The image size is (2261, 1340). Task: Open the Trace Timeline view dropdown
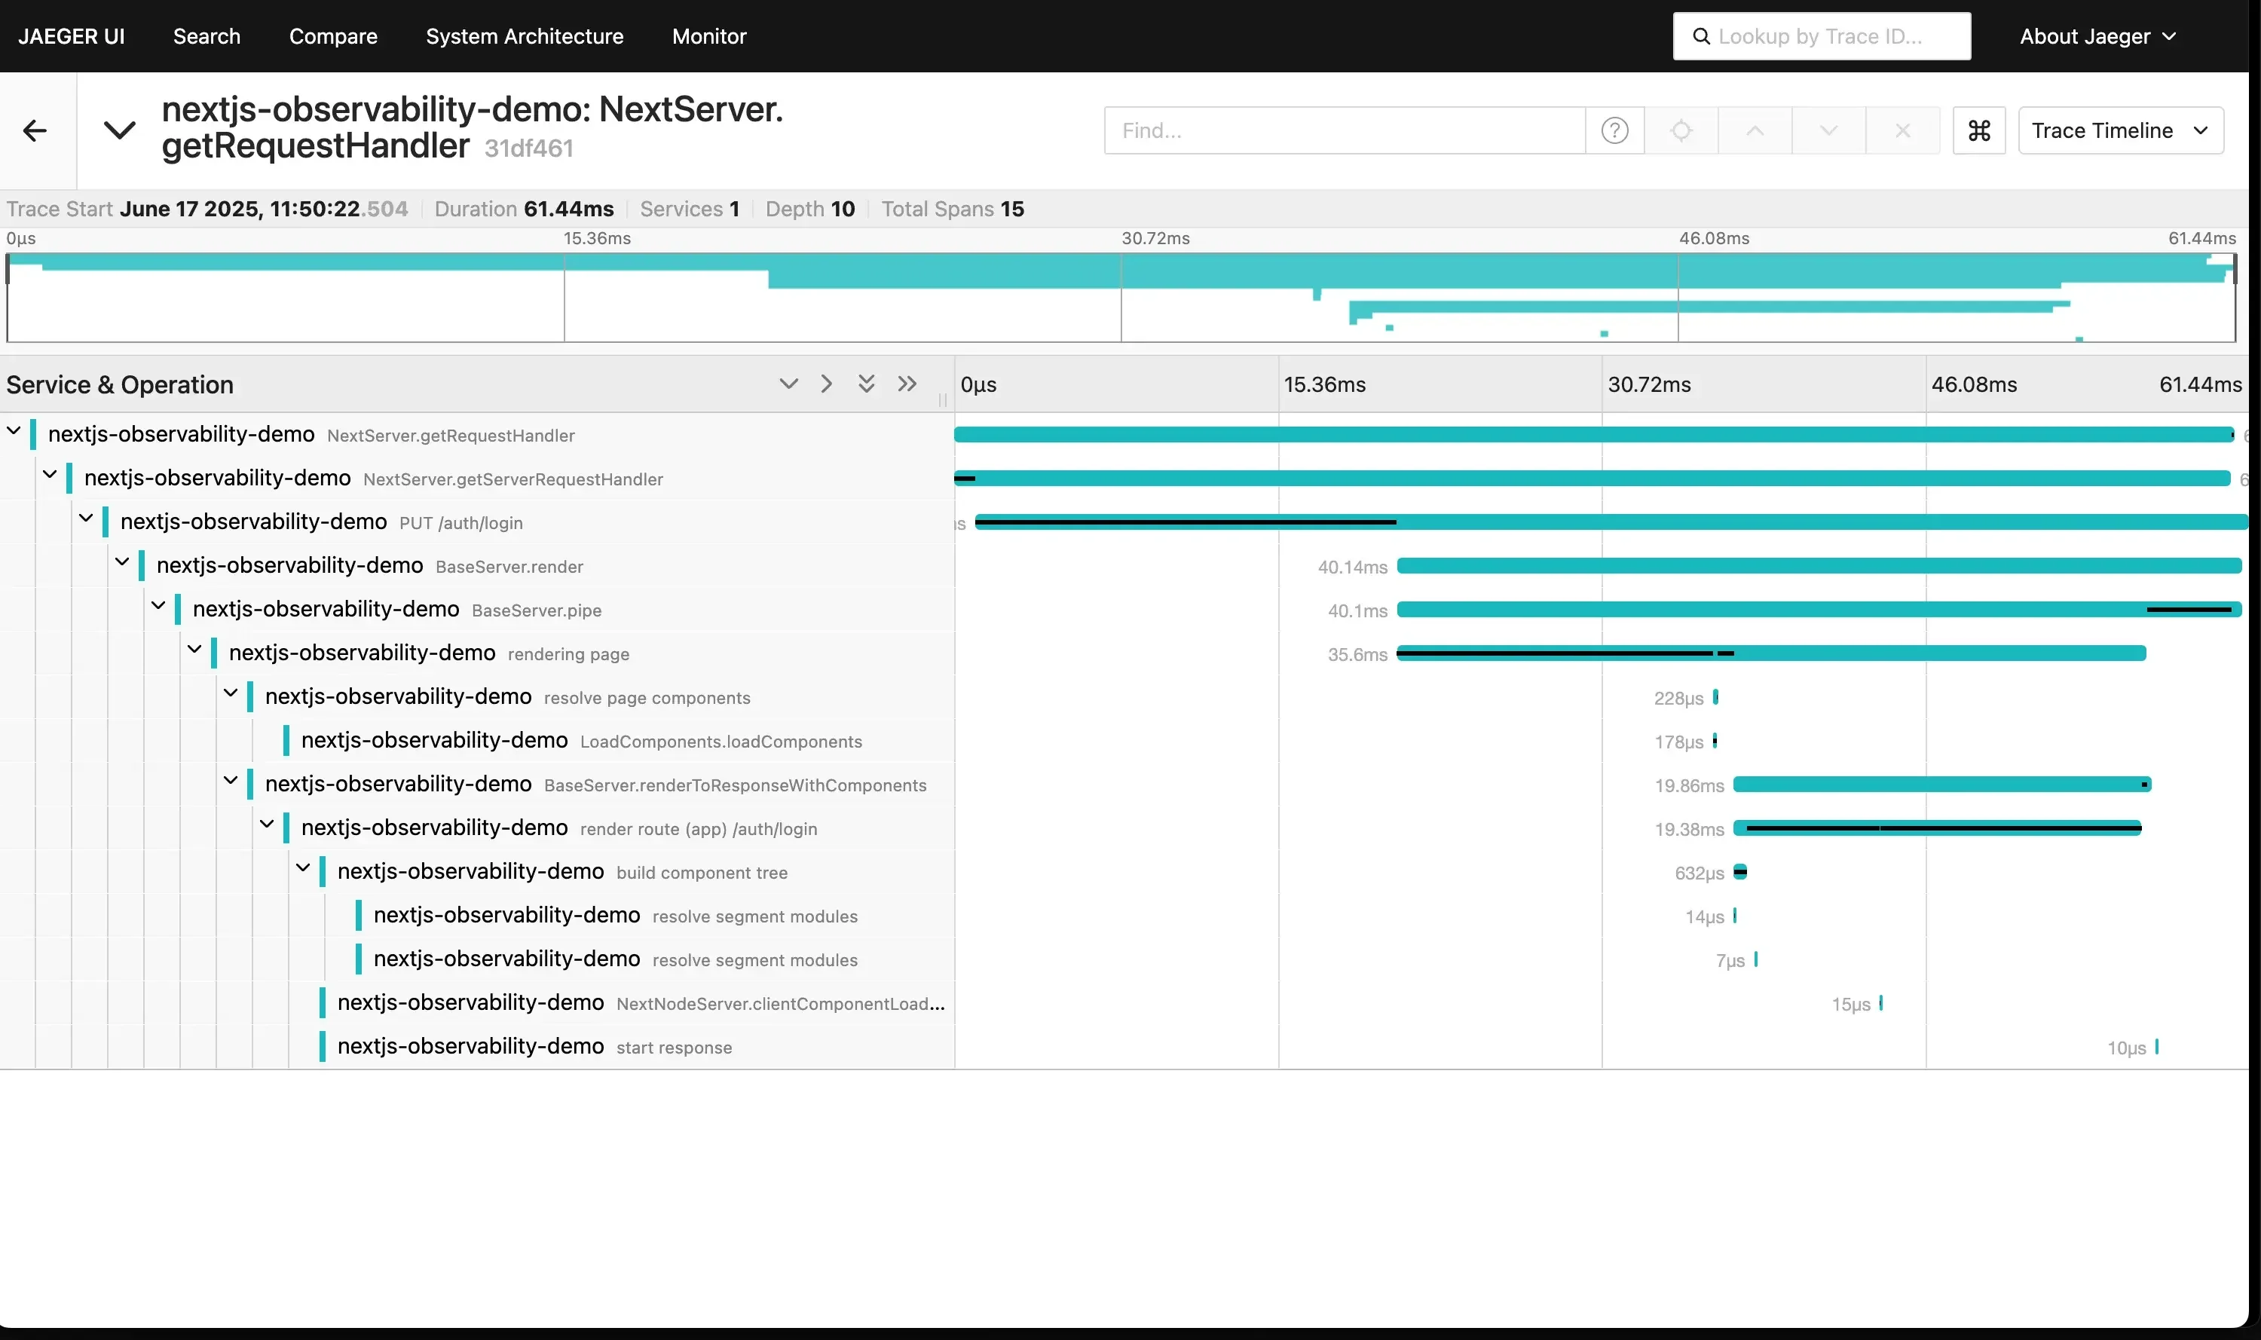coord(2120,130)
